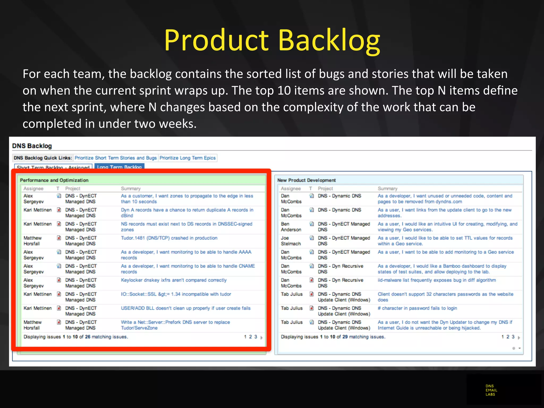Open Client doesn't support 32 characters passwords issue

point(445,297)
